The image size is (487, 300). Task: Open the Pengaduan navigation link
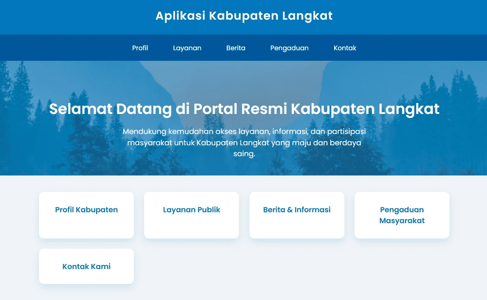point(289,48)
